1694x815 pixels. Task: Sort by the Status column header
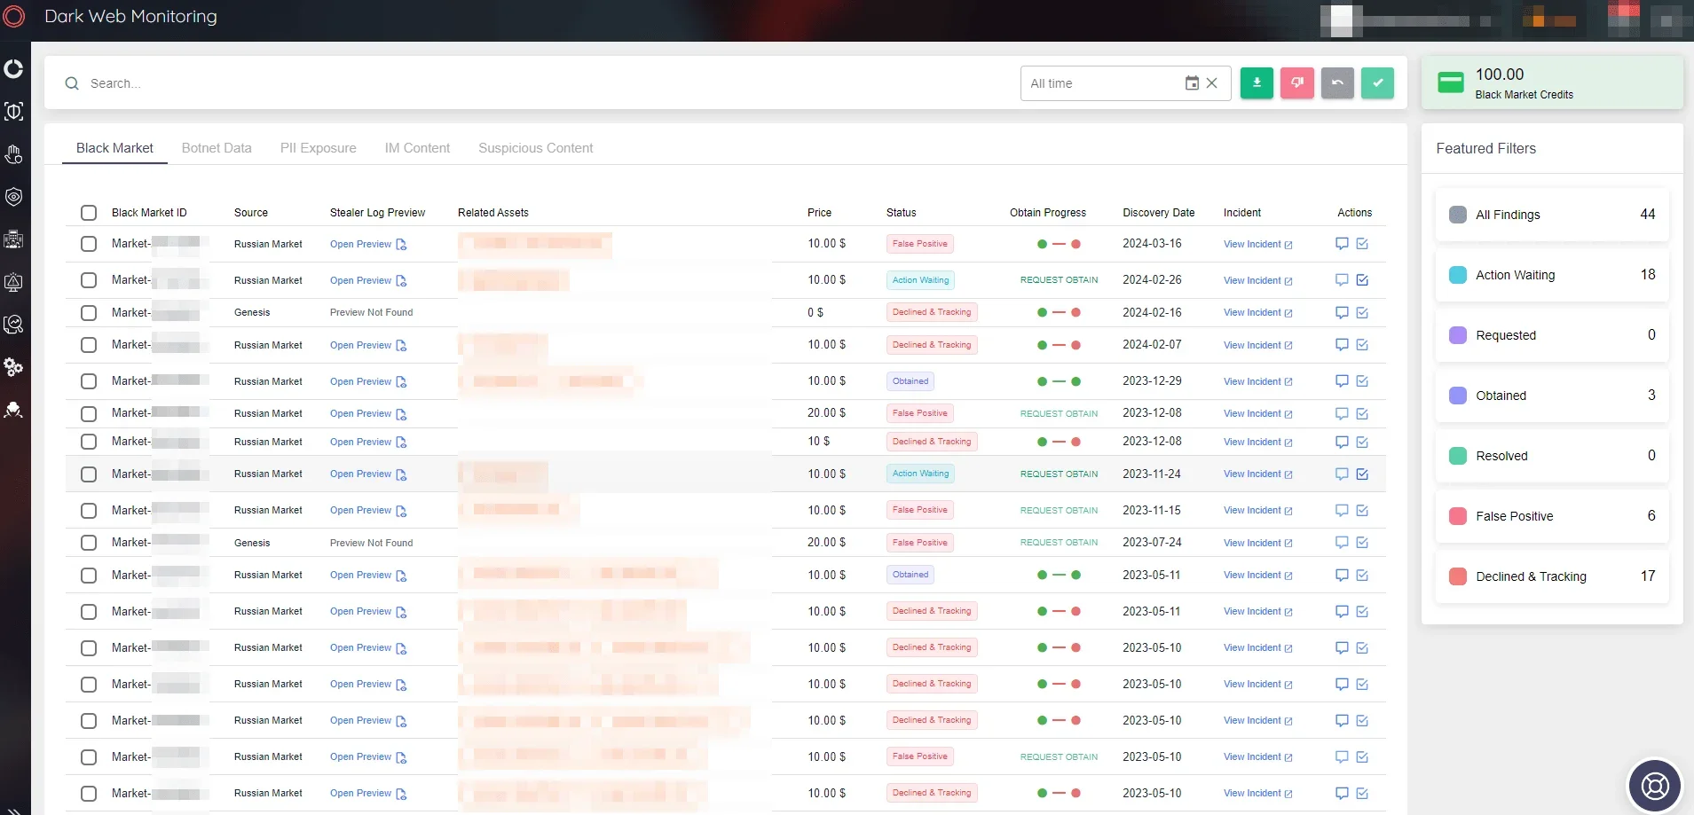(x=901, y=213)
